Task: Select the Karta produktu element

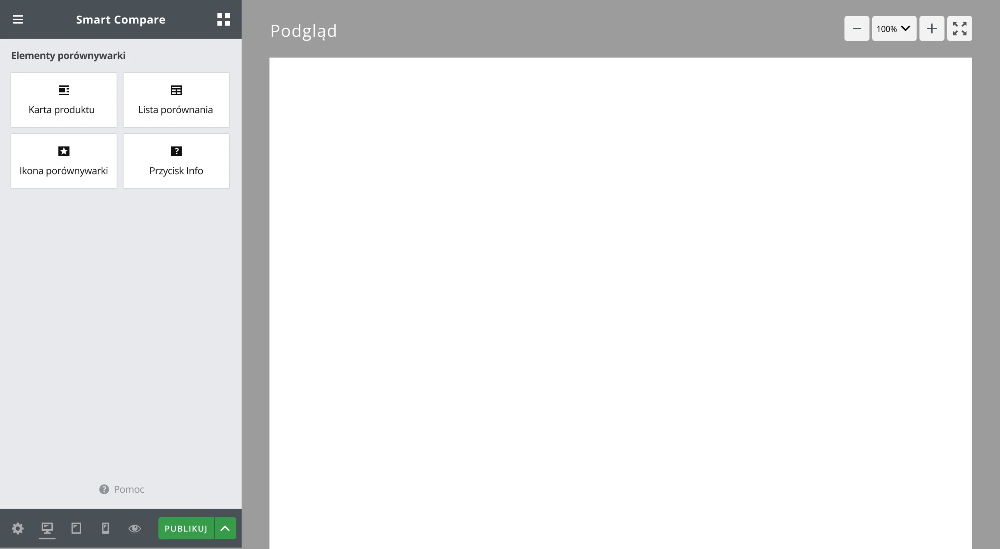Action: point(64,100)
